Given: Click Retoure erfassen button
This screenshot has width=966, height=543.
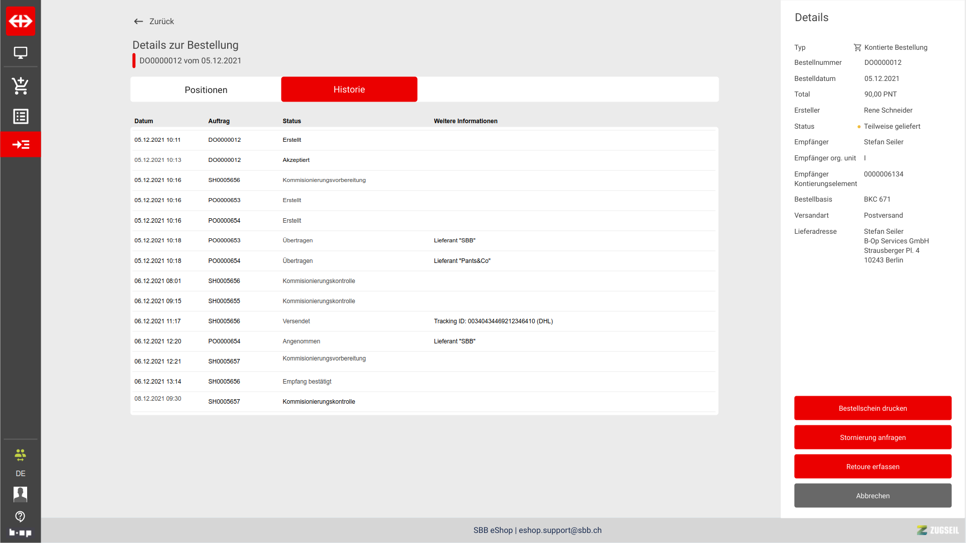Looking at the screenshot, I should 873,467.
